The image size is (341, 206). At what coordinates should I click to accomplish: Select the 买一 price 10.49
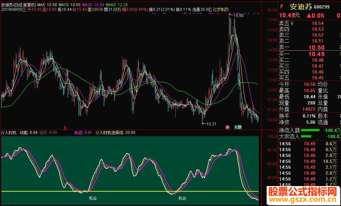[x=317, y=54]
